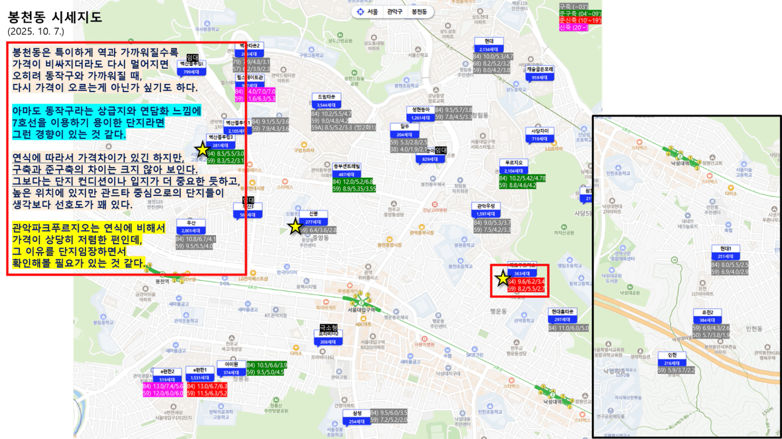Click the location crosshair icon beside 서울
This screenshot has height=439, width=782.
pyautogui.click(x=360, y=12)
